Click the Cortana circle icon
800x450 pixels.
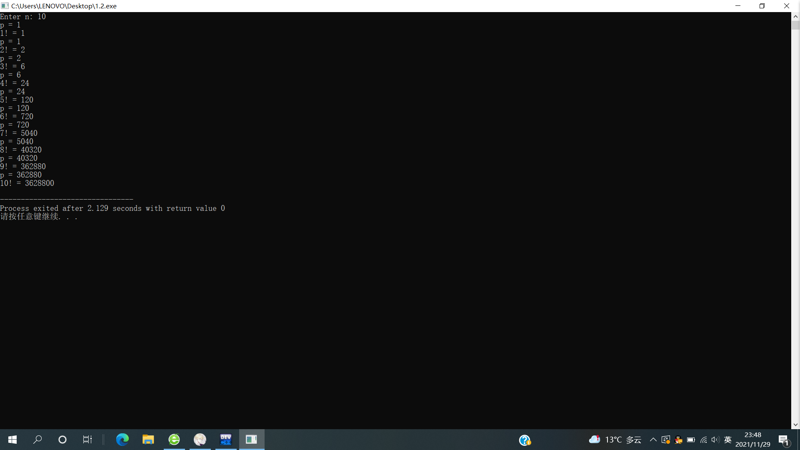click(62, 440)
